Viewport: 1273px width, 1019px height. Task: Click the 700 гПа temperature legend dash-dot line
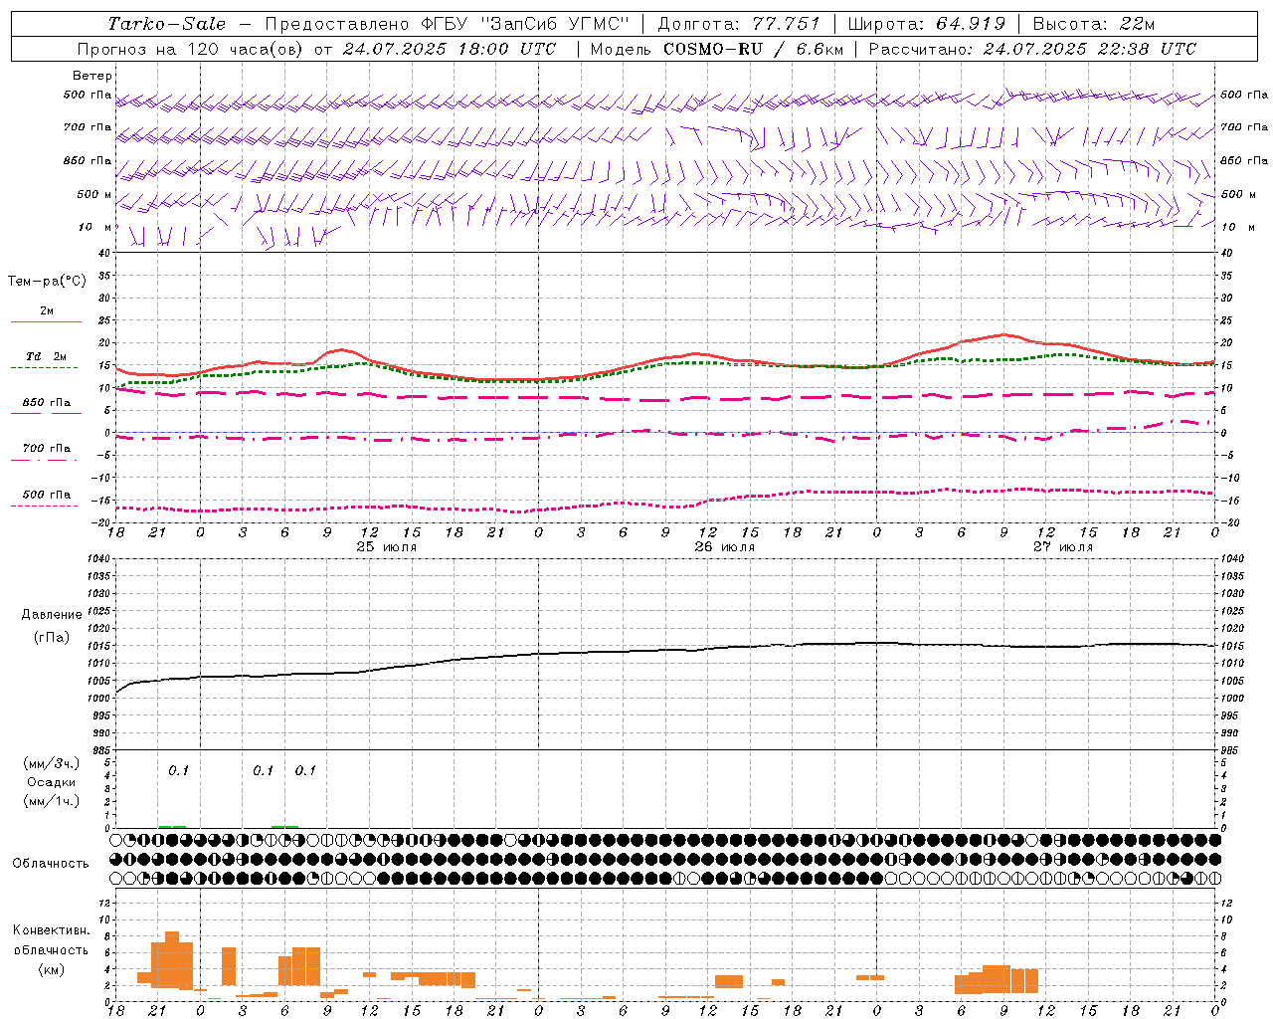[x=46, y=460]
